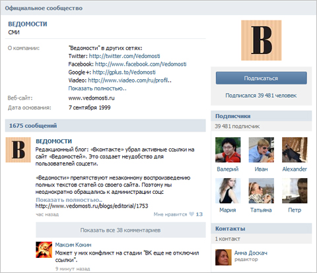Viewport: 317px width, 273px height.
Task: Open subscriber Alexander's photo
Action: pos(295,150)
